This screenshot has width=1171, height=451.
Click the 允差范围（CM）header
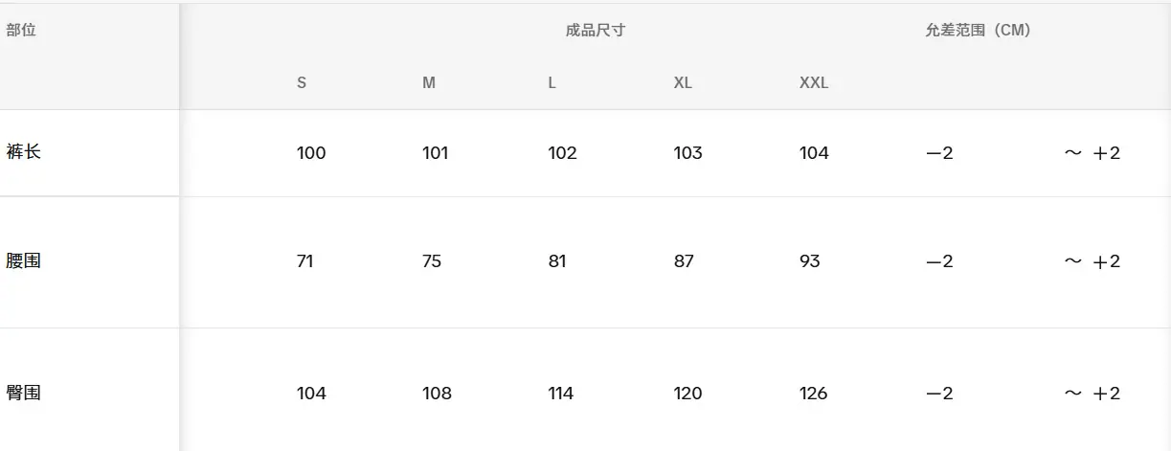(x=978, y=31)
